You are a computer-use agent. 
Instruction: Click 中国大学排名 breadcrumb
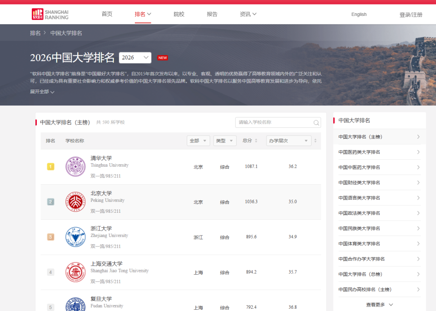click(66, 33)
